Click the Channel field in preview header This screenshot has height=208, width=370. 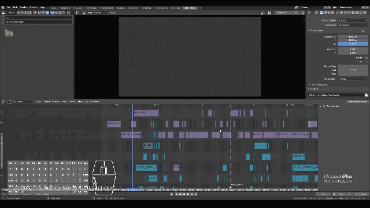[x=287, y=13]
